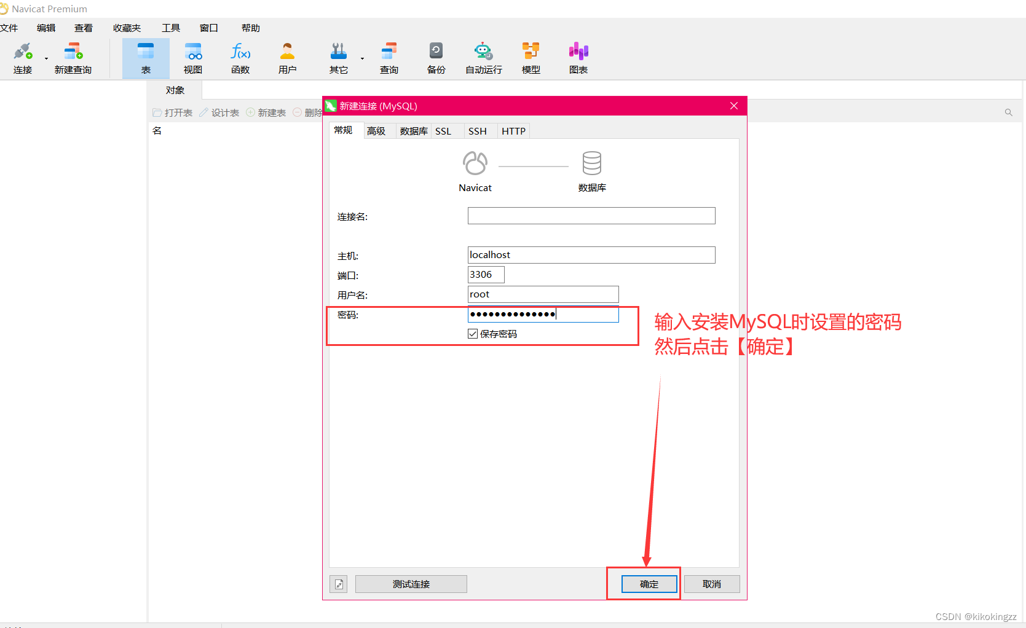Click the search magnifier icon

[x=1009, y=112]
